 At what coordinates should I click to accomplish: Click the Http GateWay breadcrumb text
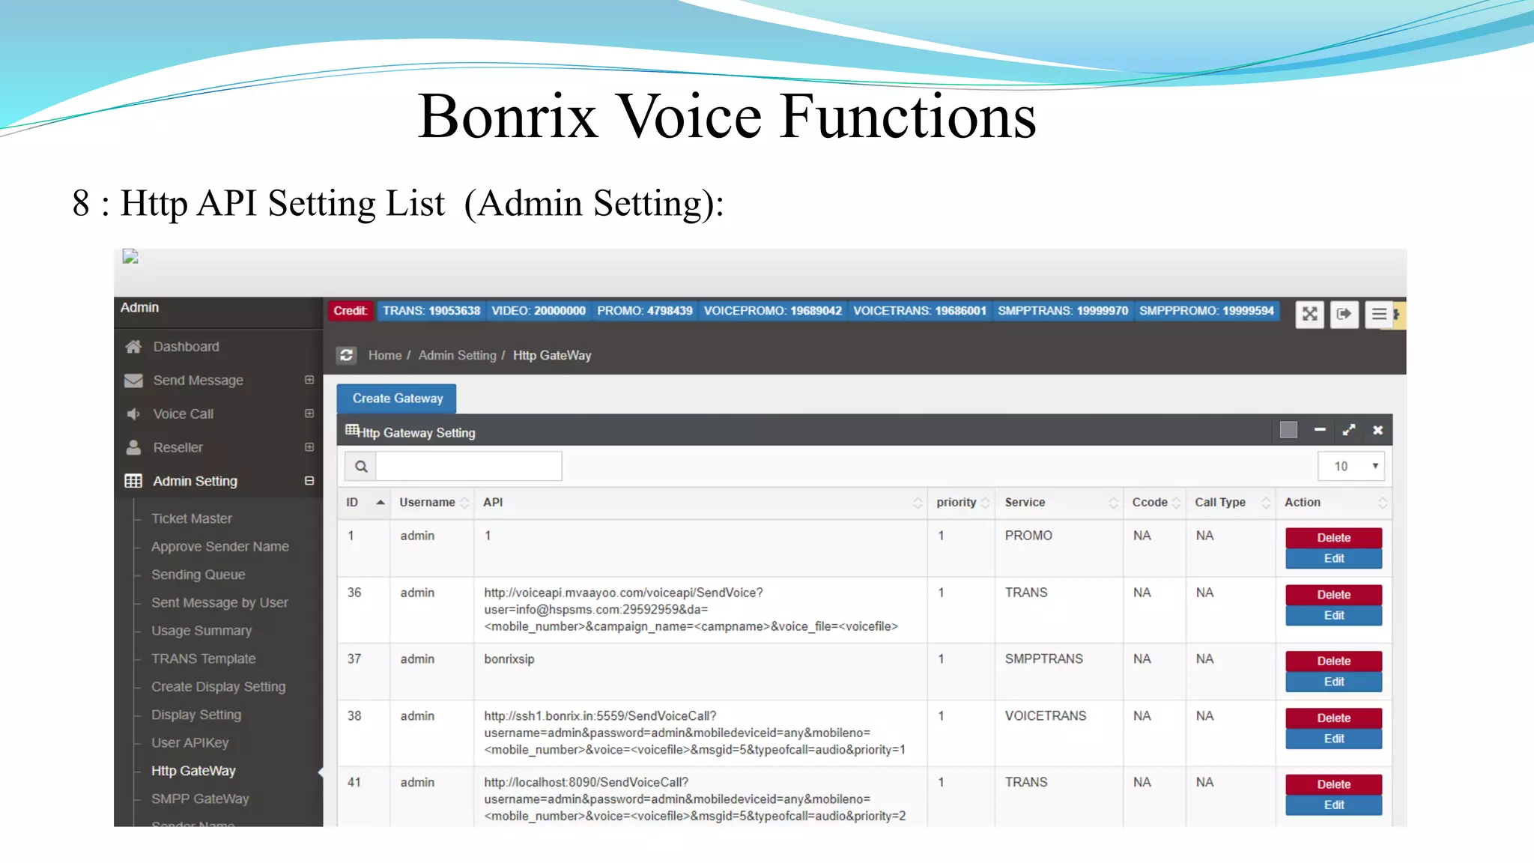click(x=552, y=355)
